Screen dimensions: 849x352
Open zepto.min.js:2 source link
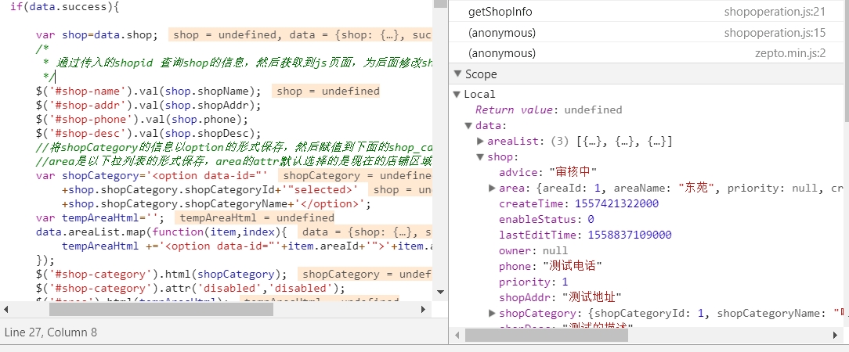(x=790, y=53)
